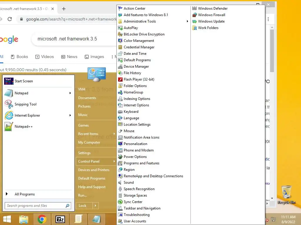Screen dimensions: 301x225
Task: Open 7-Zip from the taskbar
Action: 60,219
